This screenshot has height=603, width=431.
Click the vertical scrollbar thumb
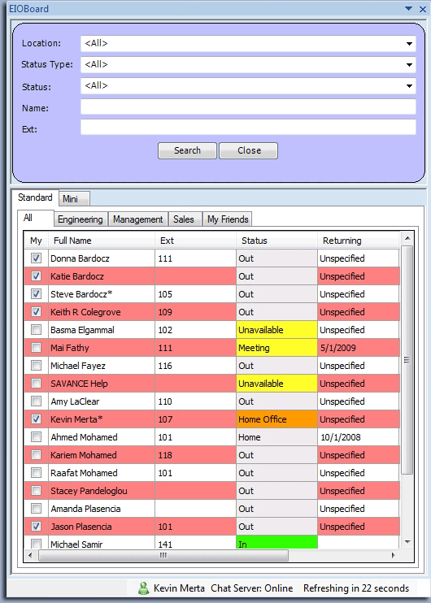click(x=407, y=360)
